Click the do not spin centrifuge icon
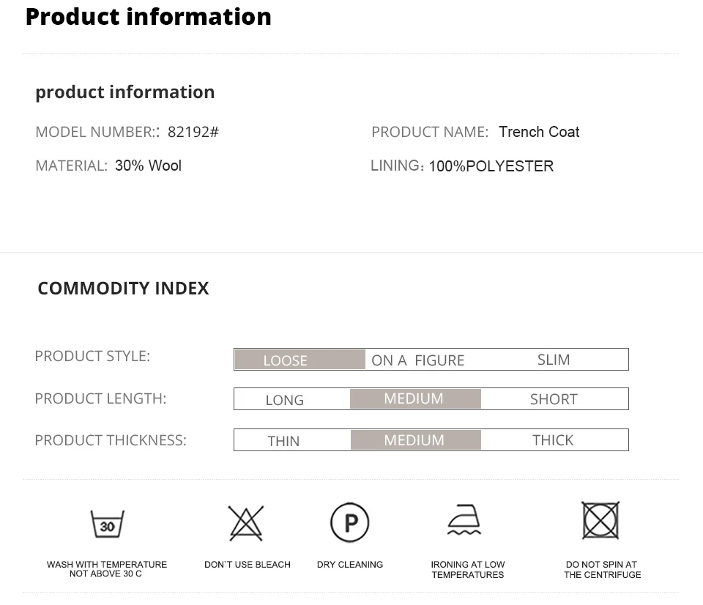 (x=600, y=521)
